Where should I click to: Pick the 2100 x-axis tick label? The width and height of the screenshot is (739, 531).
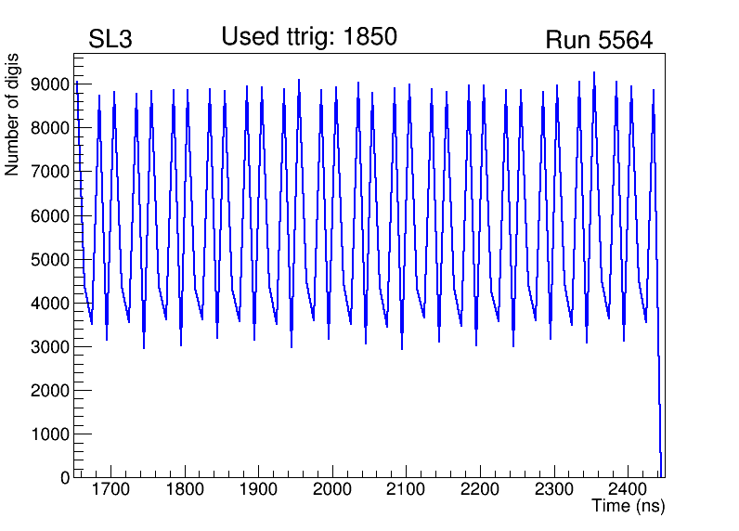pyautogui.click(x=406, y=489)
